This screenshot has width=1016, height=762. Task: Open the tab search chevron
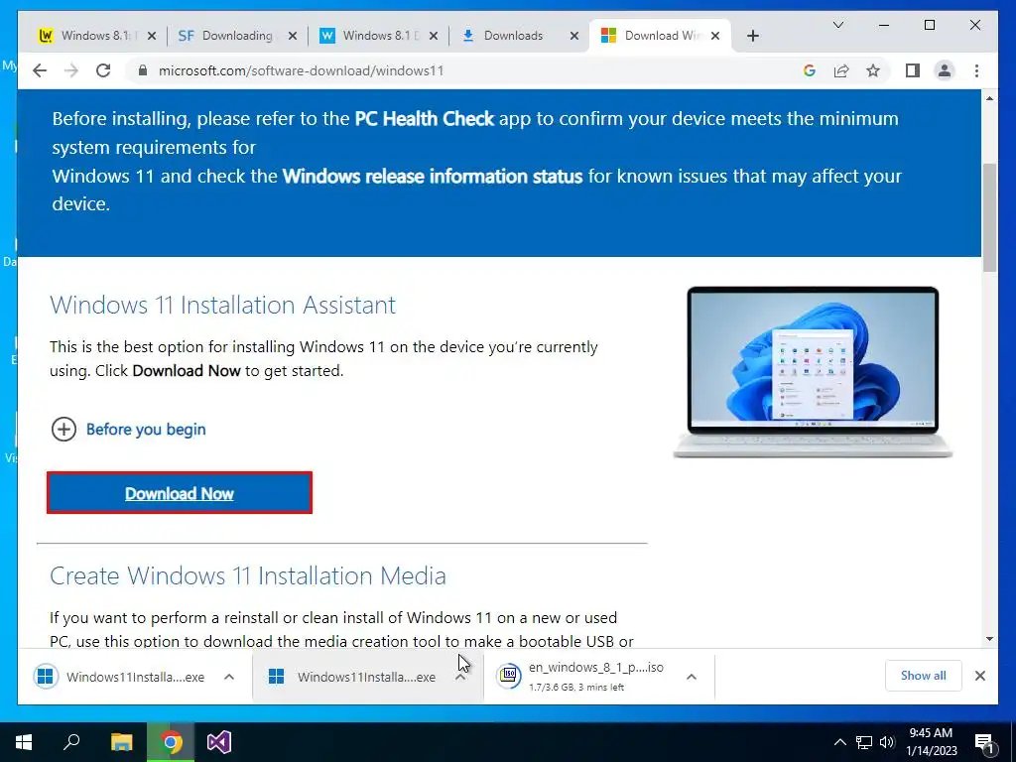[837, 25]
